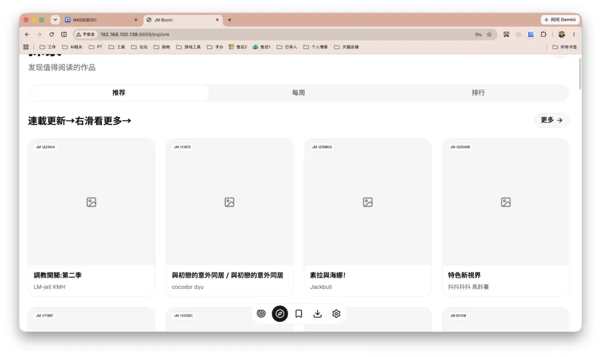Click the JM 1239802 badge
Image resolution: width=601 pixels, height=357 pixels.
[x=322, y=147]
